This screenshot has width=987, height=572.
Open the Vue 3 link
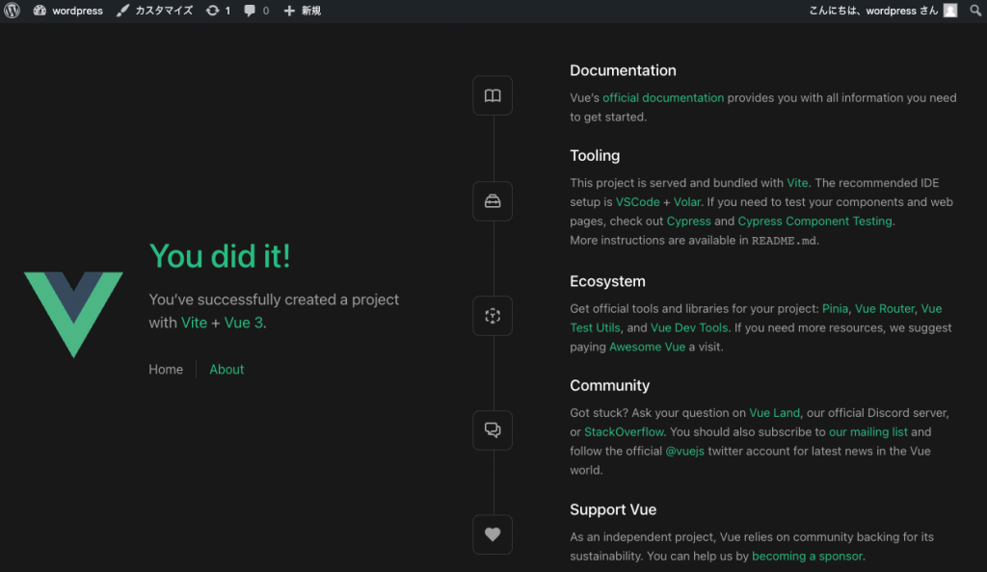244,323
